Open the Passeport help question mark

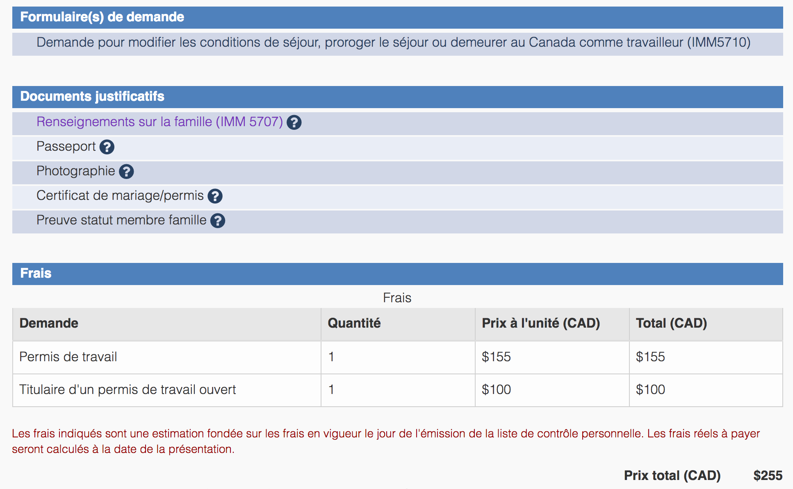coord(107,147)
